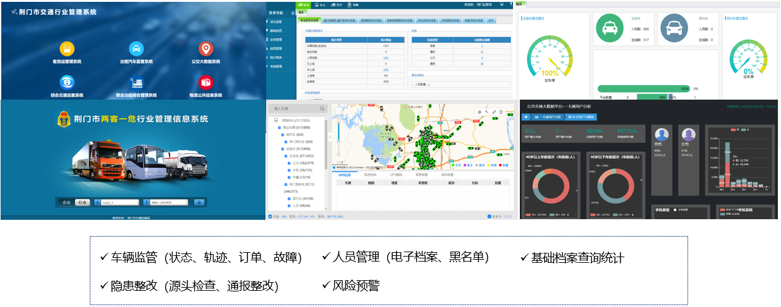Click 一卡通用户分析 breadcrumb link
The image size is (781, 307).
(x=547, y=117)
